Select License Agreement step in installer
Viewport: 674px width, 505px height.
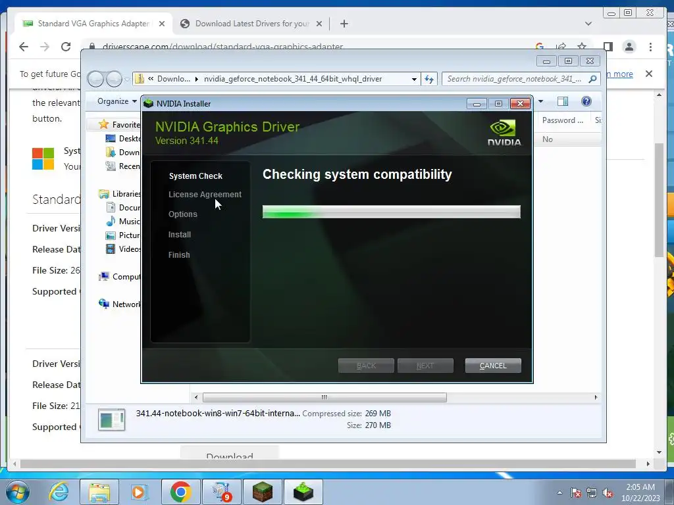click(x=205, y=195)
